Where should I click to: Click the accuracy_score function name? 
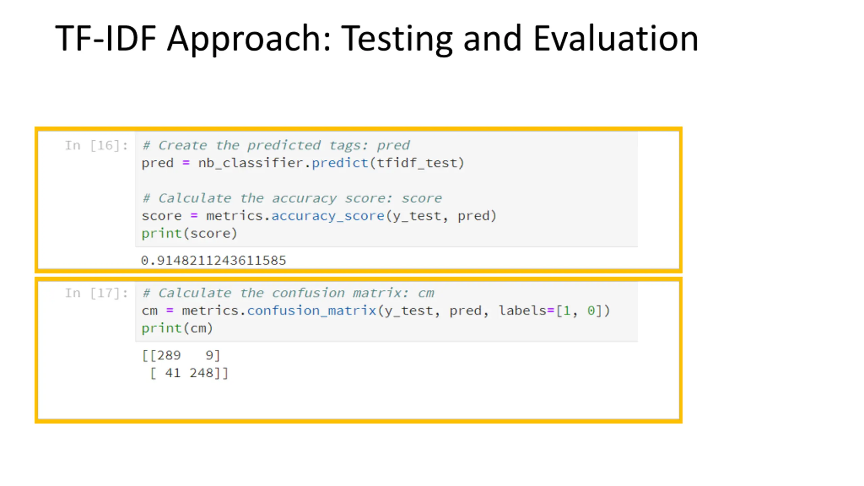[x=328, y=216]
